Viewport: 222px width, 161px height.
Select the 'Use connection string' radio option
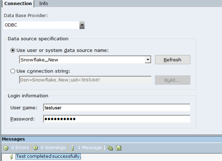coord(13,71)
